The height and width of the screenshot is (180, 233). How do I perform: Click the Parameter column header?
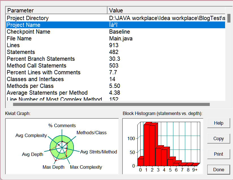(57, 10)
